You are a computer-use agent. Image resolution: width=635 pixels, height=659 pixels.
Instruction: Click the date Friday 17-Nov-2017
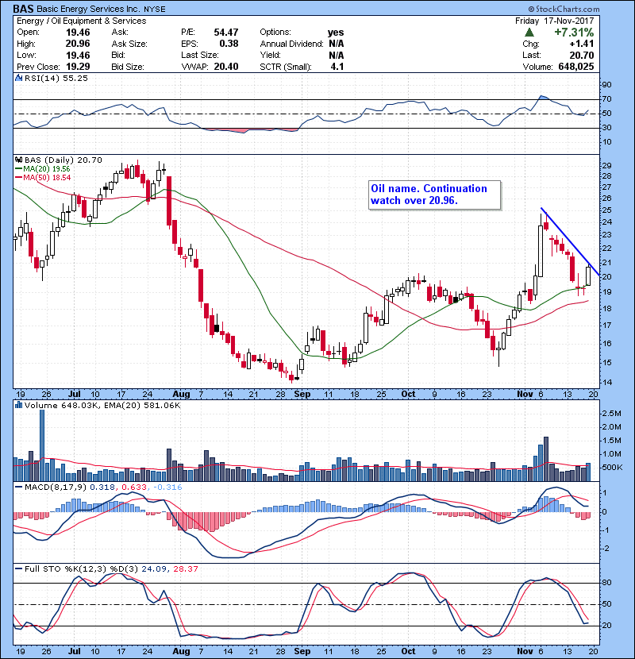tap(554, 21)
